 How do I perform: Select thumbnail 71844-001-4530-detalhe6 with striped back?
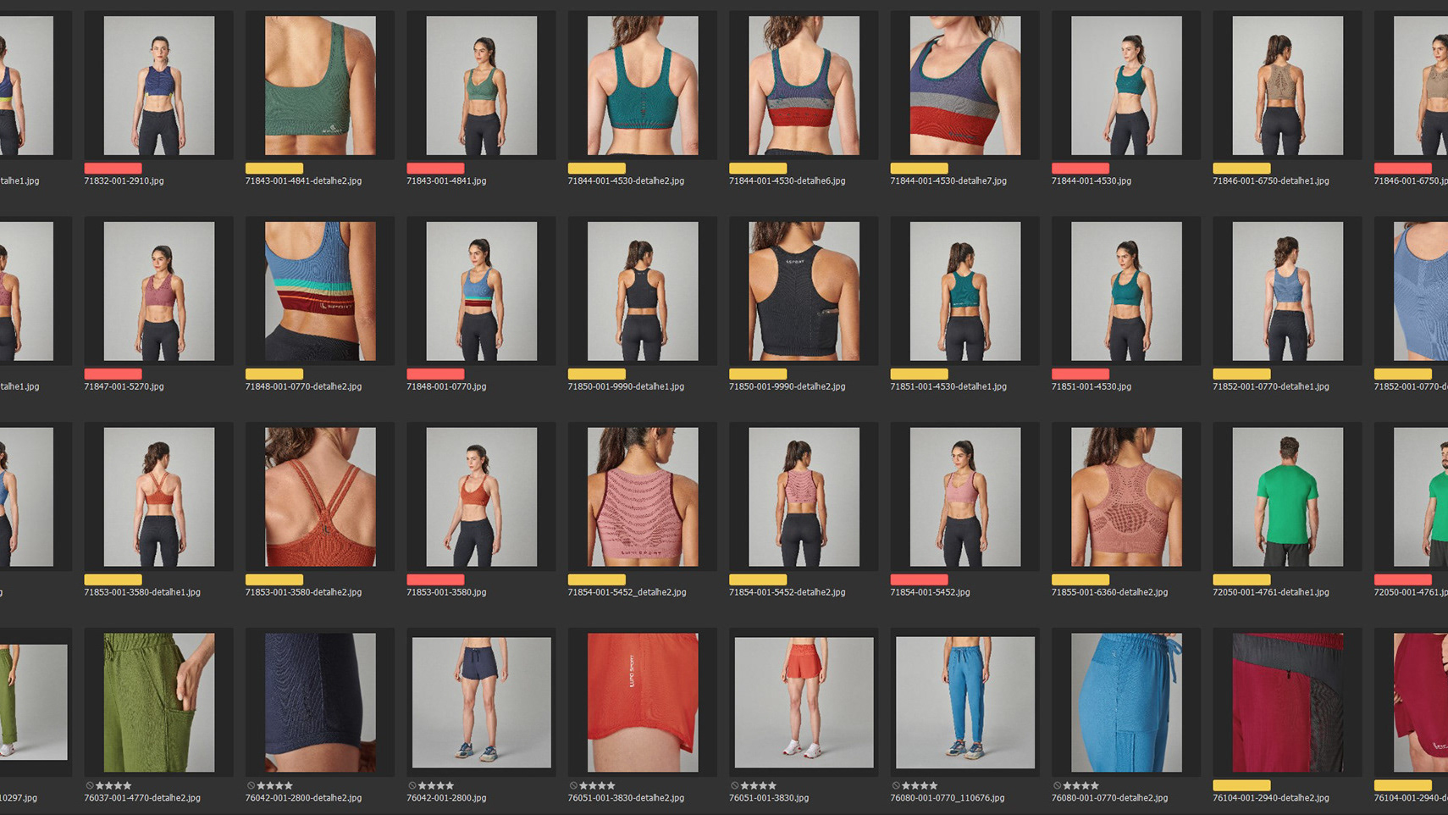point(804,86)
